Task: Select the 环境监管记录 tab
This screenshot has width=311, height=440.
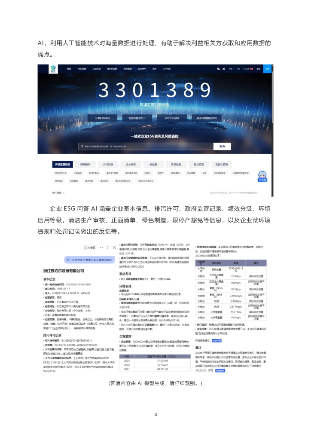Action: pos(63,165)
